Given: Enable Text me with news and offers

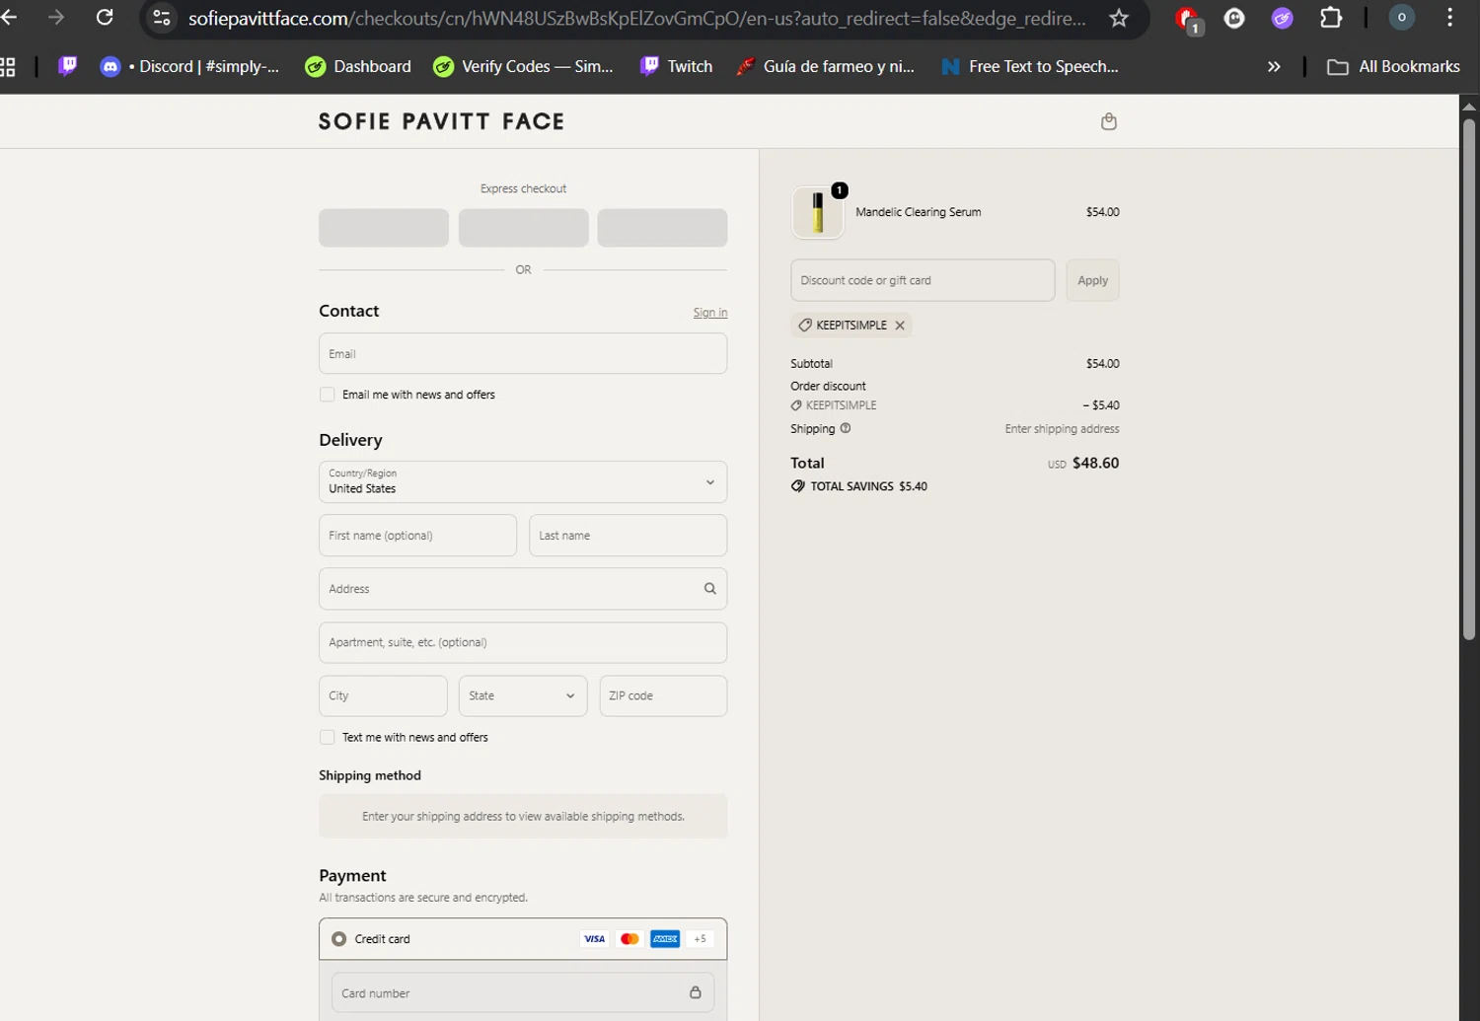Looking at the screenshot, I should [x=328, y=737].
